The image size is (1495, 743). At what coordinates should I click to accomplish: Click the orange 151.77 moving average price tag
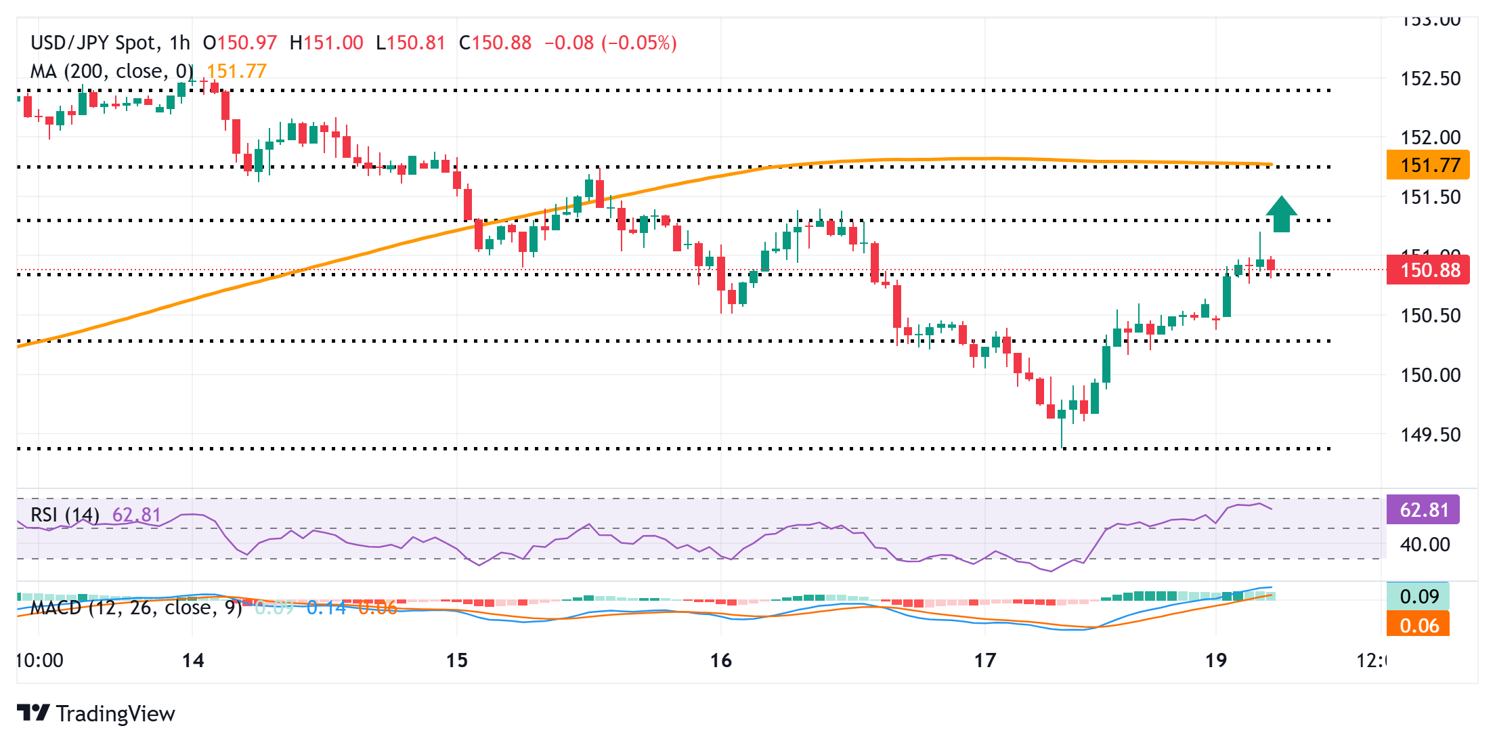[x=1427, y=165]
